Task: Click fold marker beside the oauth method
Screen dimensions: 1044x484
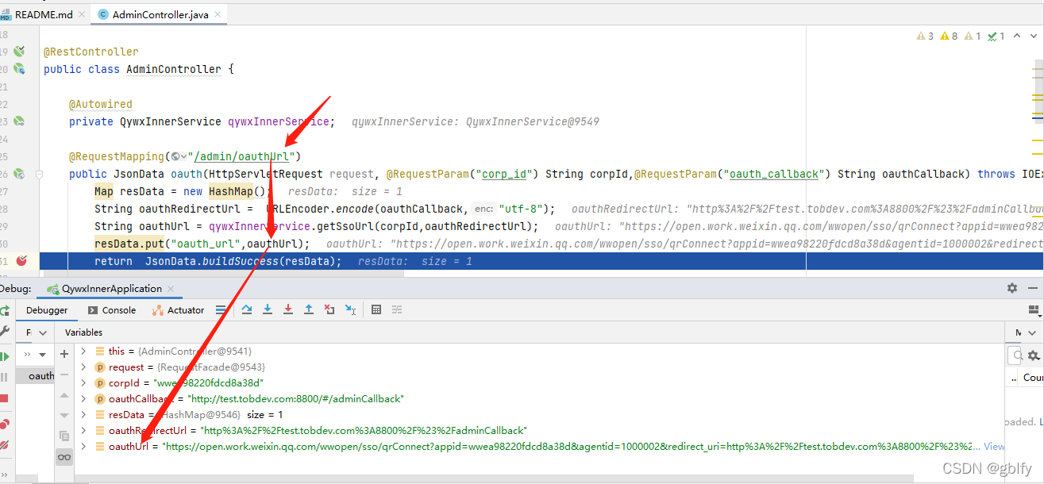Action: (x=39, y=174)
